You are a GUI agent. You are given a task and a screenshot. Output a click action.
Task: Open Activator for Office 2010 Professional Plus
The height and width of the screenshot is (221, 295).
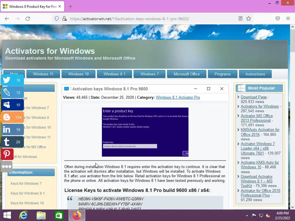pos(260,193)
